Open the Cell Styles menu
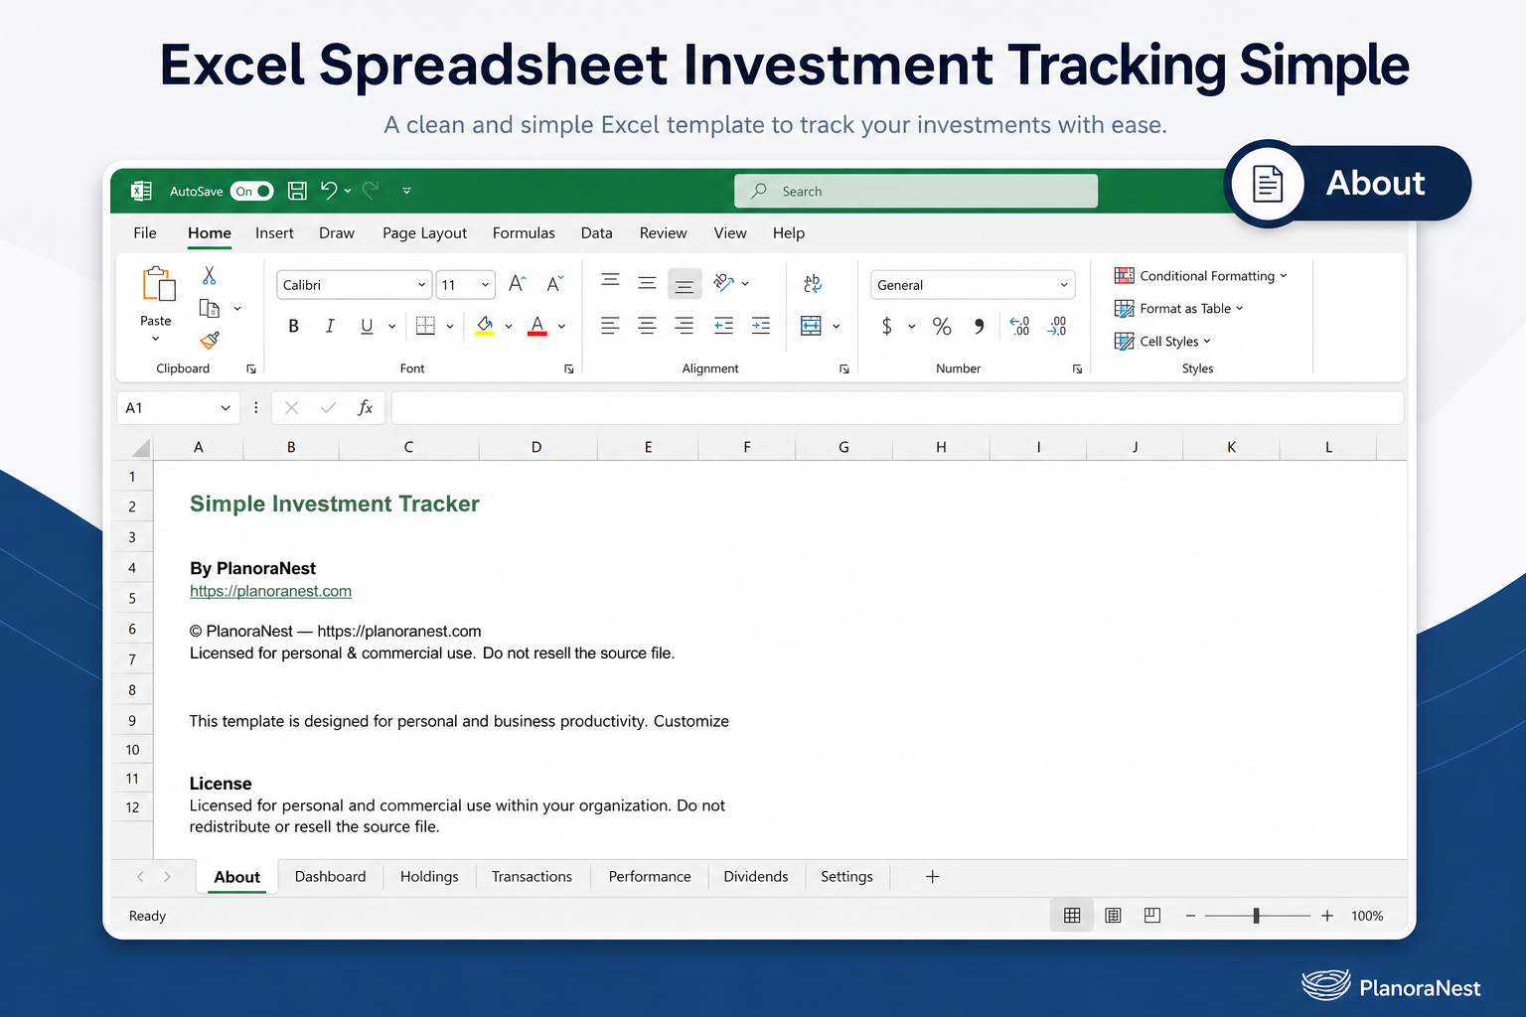 click(1162, 342)
